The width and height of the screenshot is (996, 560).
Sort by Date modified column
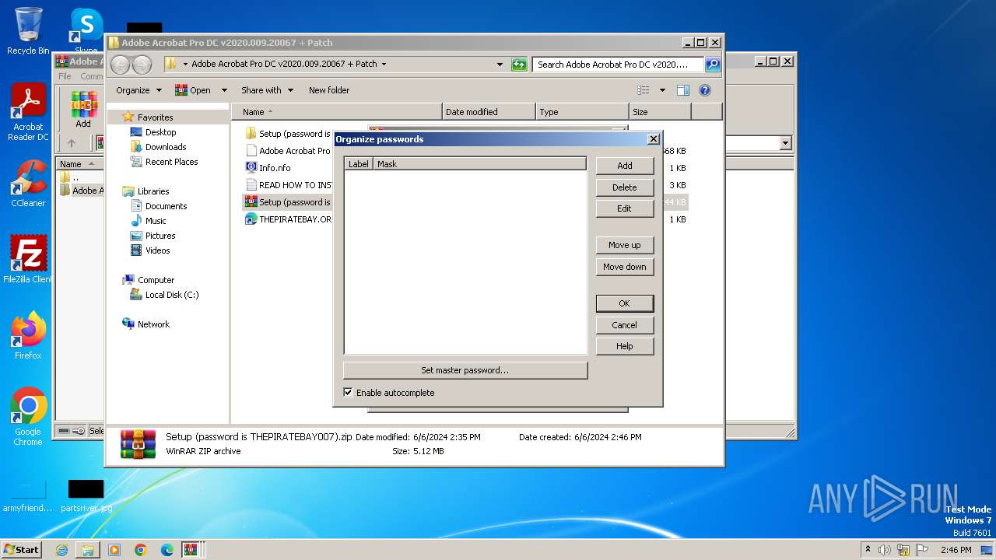click(x=489, y=112)
